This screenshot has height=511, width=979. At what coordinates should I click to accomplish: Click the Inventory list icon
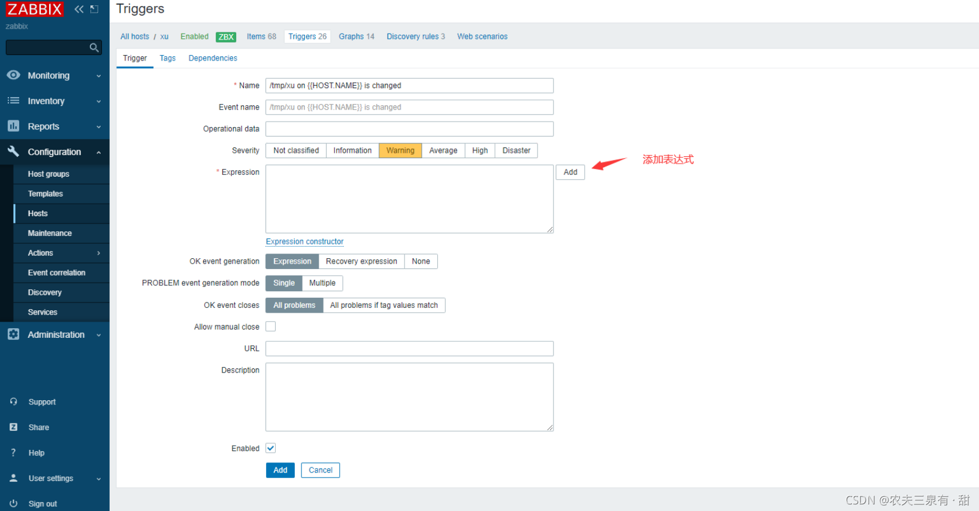[13, 101]
